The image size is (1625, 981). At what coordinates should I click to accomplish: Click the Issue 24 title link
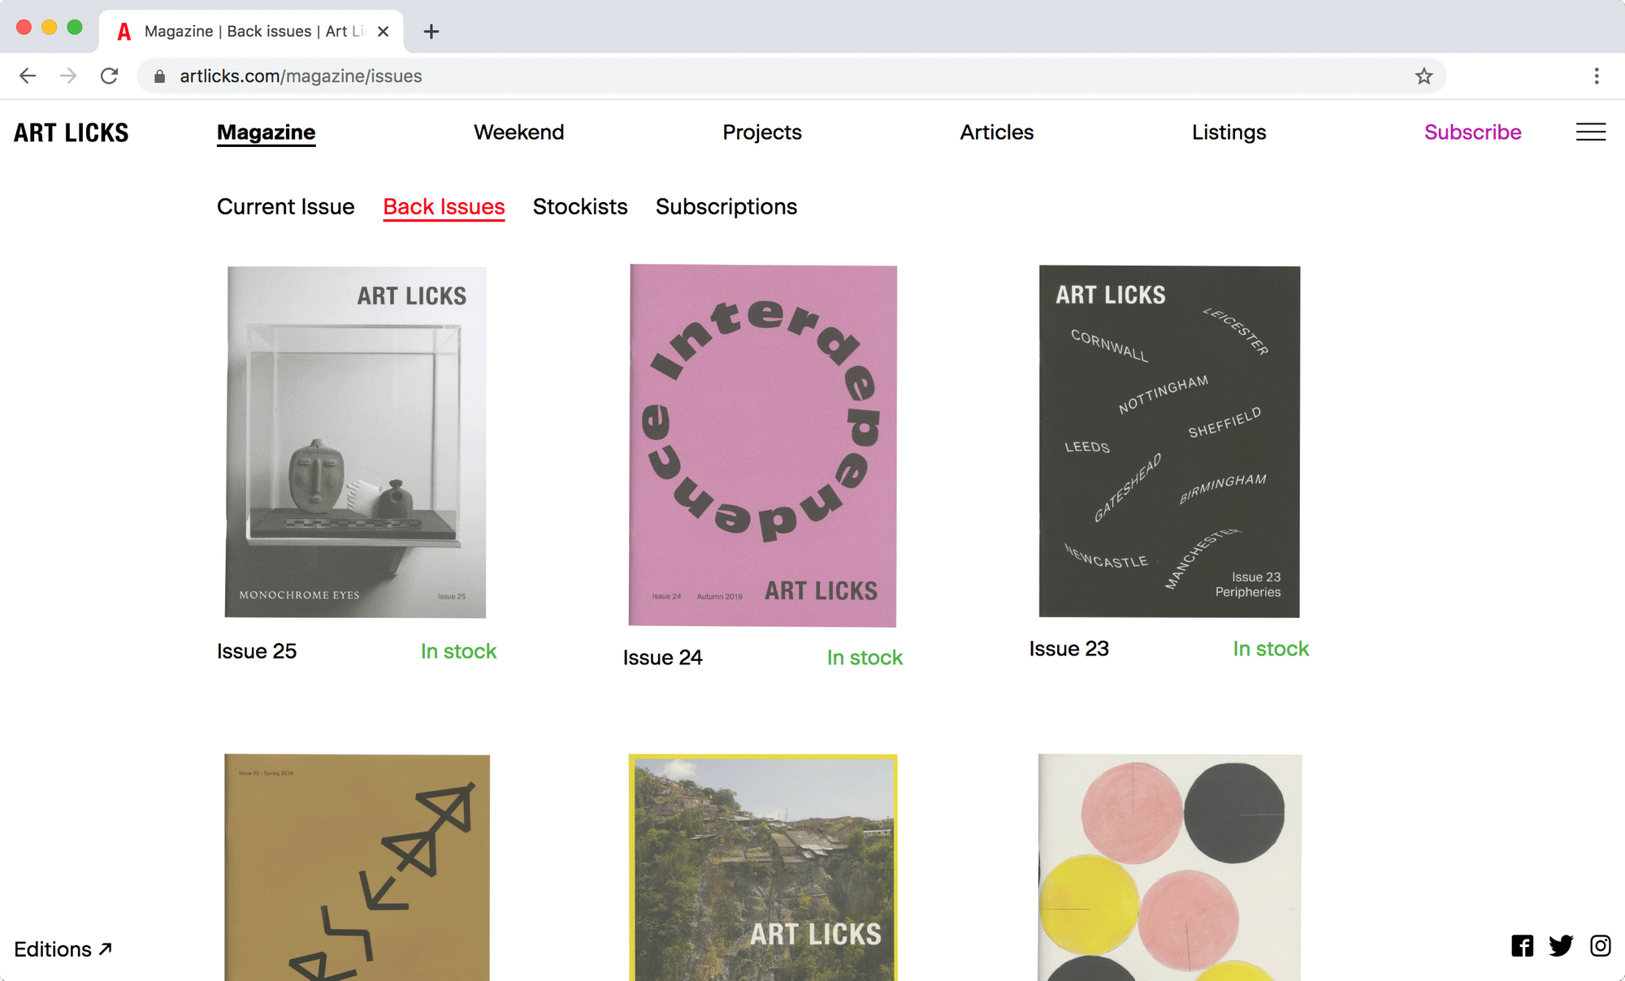[x=663, y=658]
